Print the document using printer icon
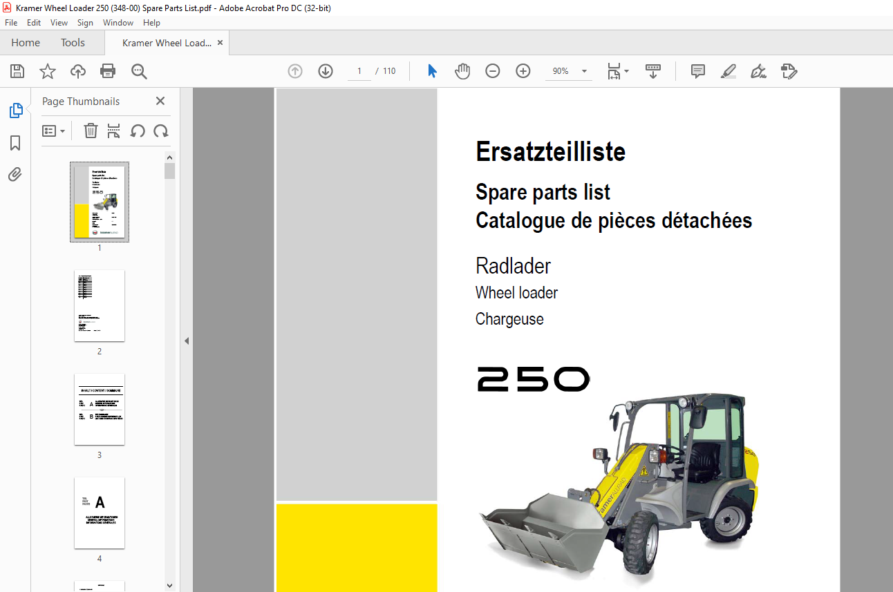 108,71
